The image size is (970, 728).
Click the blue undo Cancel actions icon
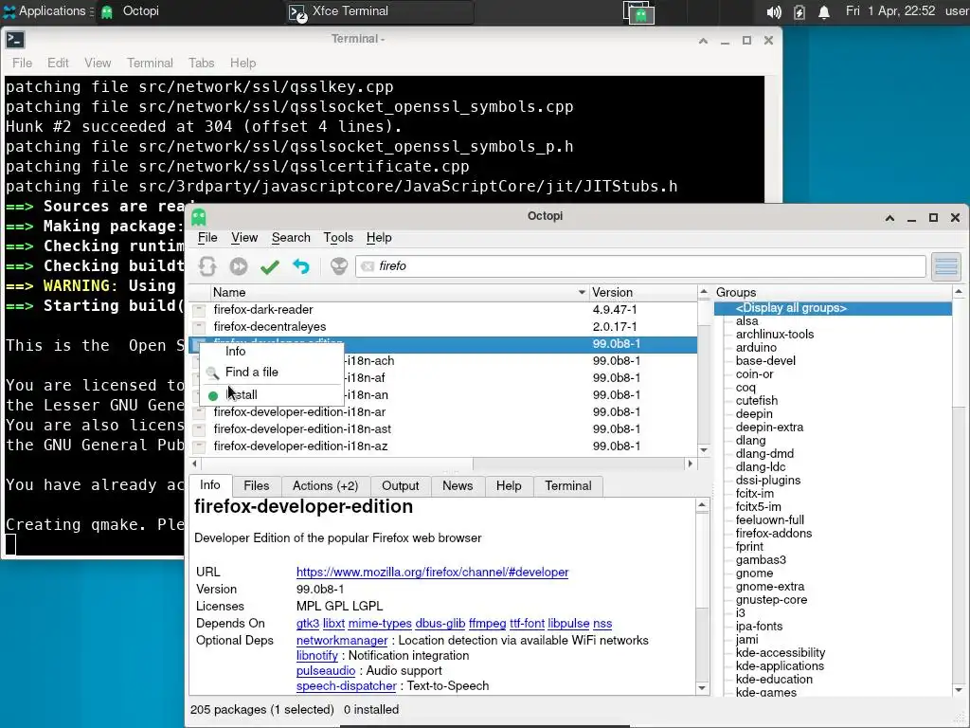tap(301, 266)
